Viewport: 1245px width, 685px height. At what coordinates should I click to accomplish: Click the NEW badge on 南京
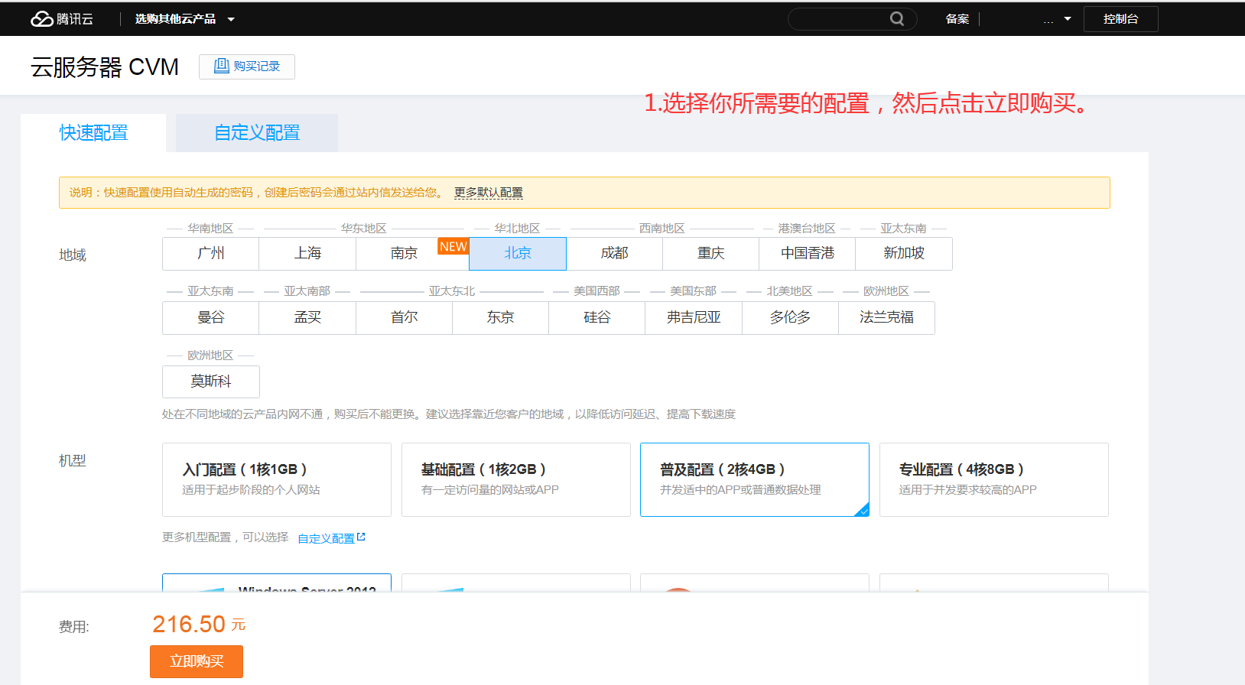(x=453, y=246)
